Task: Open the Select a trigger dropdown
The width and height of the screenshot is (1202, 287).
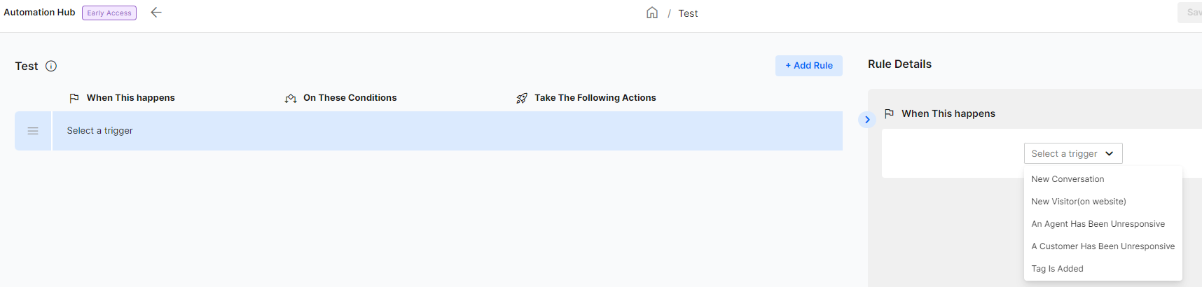Action: coord(1073,153)
